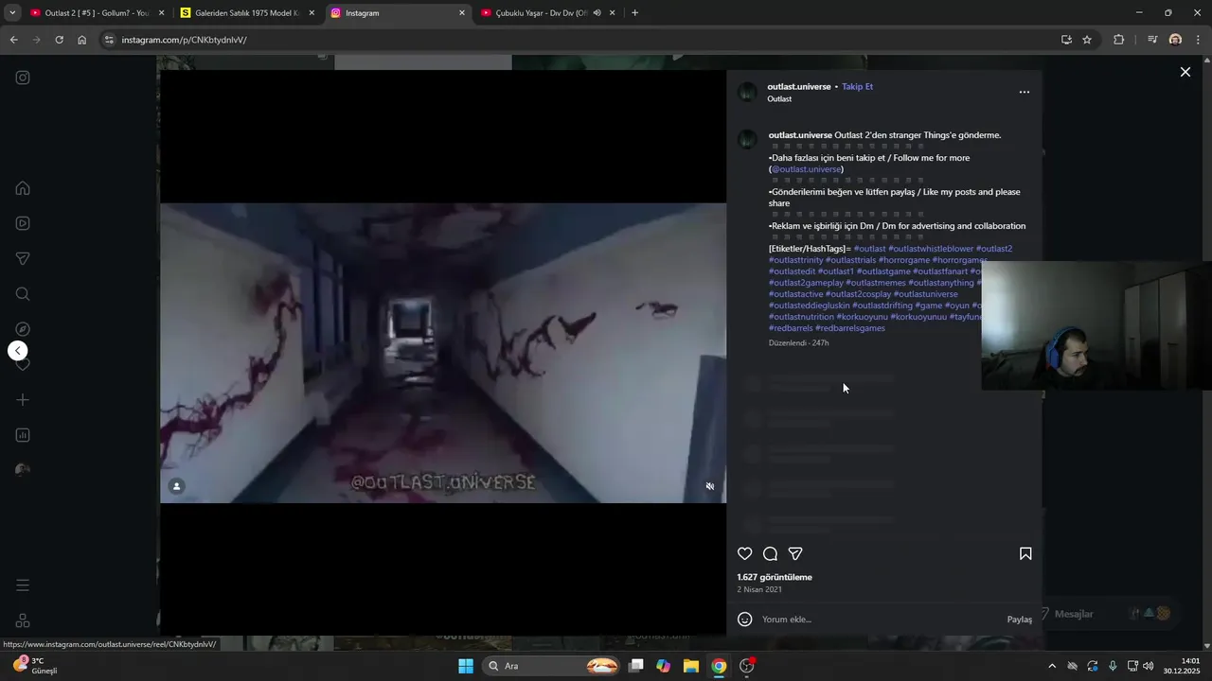
Task: Open #korkuoyunu hashtag link
Action: coord(863,317)
